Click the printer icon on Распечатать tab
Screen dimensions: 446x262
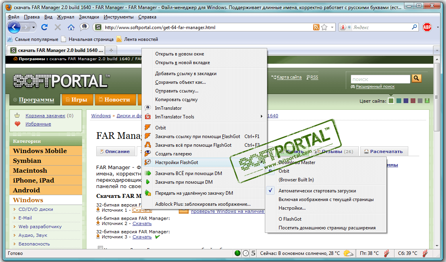(366, 151)
